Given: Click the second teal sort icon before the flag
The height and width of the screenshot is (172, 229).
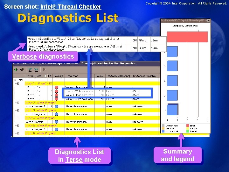Looking at the screenshot, I should [36, 70].
